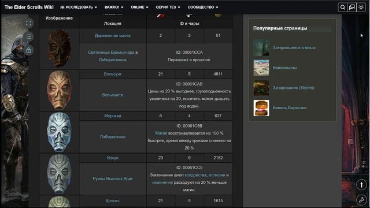Follow the изменения school link
Viewport: 370px width, 208px height.
162,183
